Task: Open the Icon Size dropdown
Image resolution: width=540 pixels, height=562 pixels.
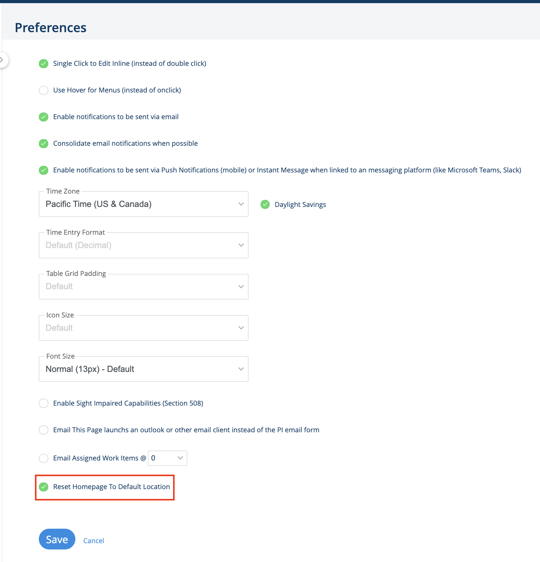Action: pyautogui.click(x=144, y=328)
